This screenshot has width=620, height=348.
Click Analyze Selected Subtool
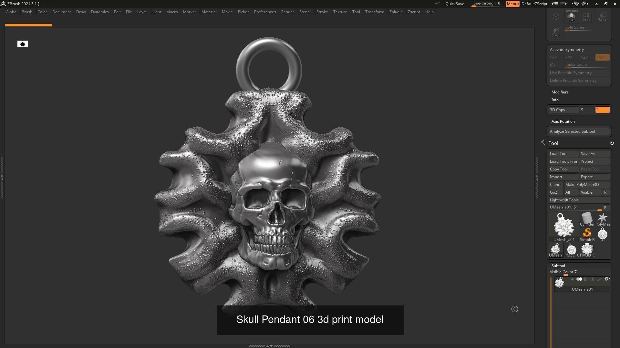point(579,131)
